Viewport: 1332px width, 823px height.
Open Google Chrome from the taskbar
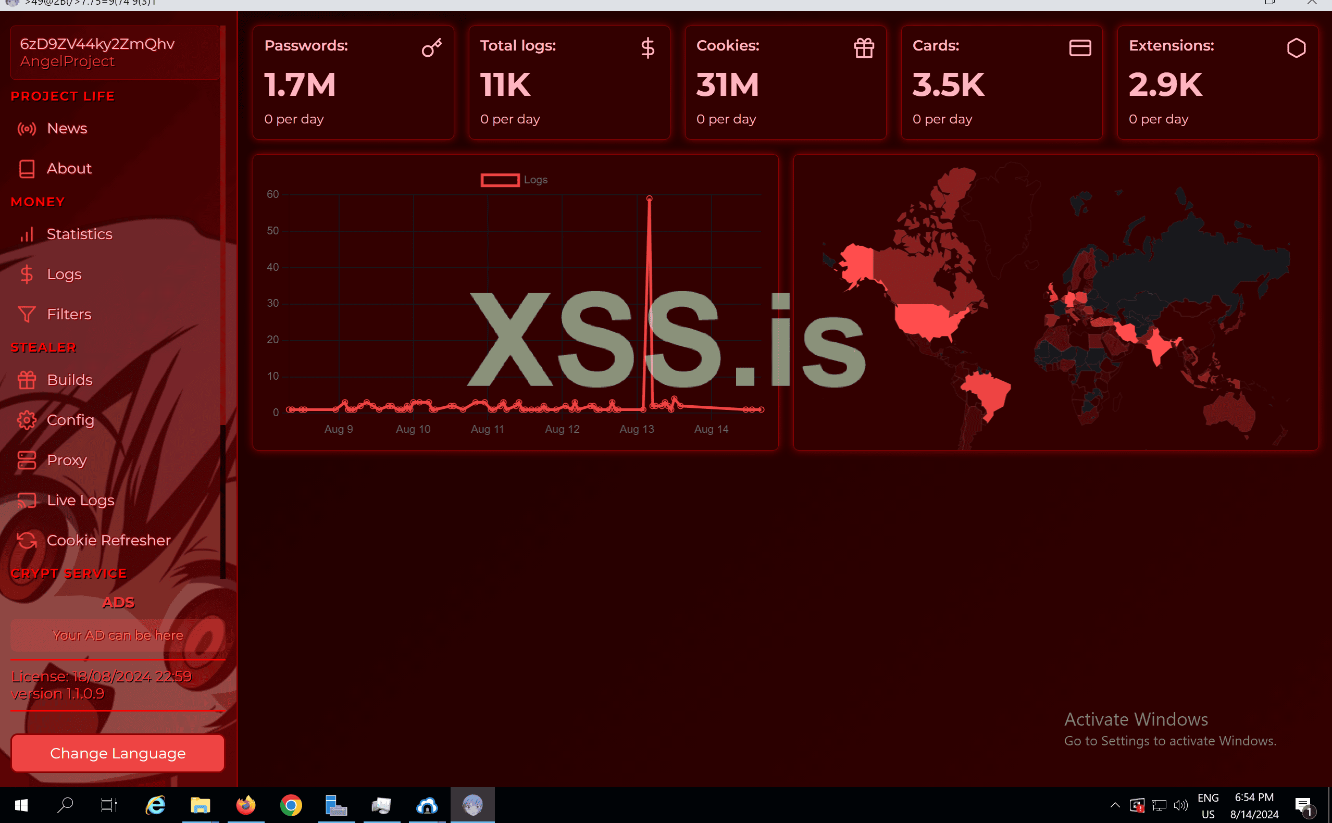point(291,806)
